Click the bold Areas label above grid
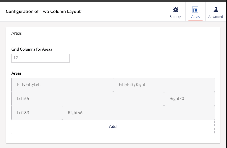 16,73
